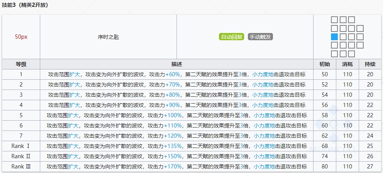Select the level 7 cell in 等级 column
This screenshot has height=173, width=383.
(21, 136)
